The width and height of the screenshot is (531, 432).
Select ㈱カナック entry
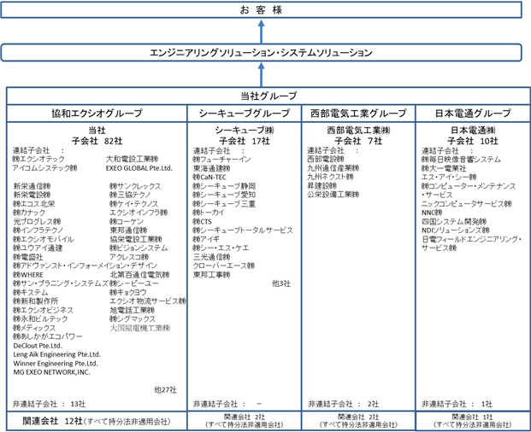click(29, 213)
